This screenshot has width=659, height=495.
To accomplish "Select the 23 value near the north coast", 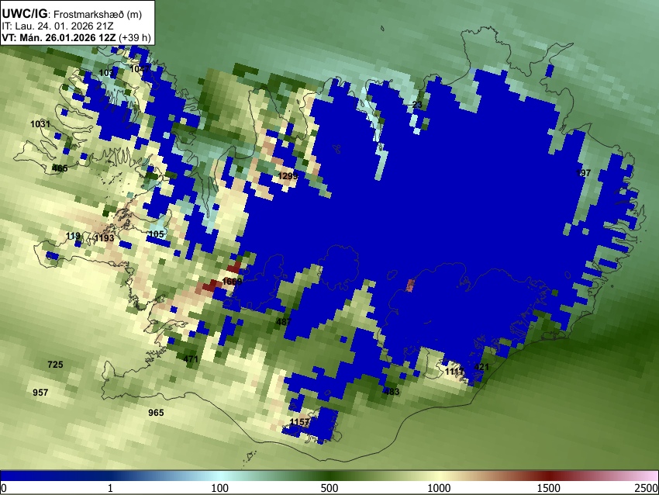I will point(417,104).
